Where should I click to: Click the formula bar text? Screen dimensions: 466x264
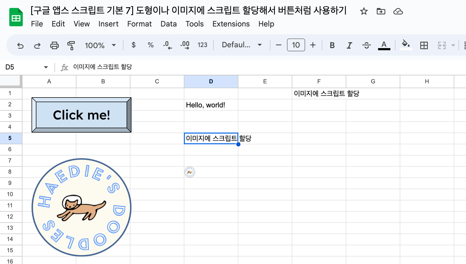(103, 67)
